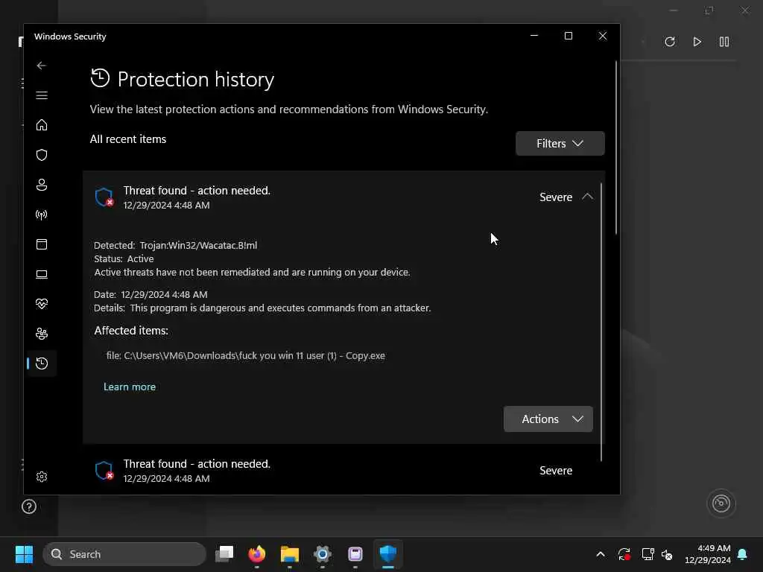Click the taskbar Search box
Viewport: 763px width, 572px height.
pyautogui.click(x=124, y=554)
